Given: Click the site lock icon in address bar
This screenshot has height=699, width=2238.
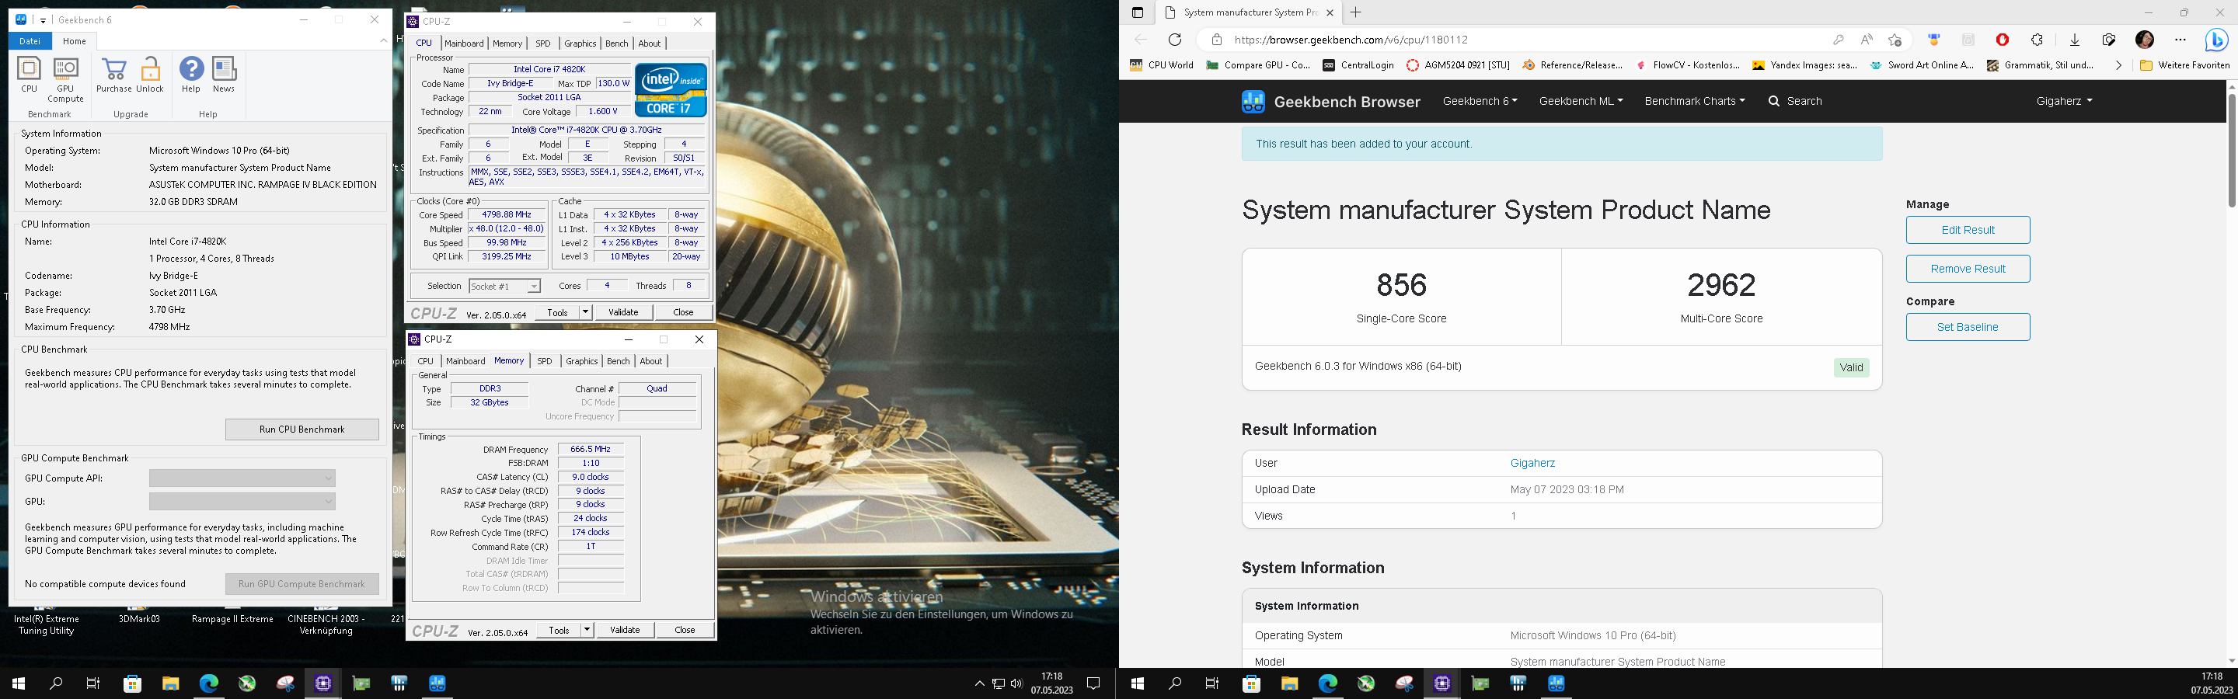Looking at the screenshot, I should point(1216,39).
